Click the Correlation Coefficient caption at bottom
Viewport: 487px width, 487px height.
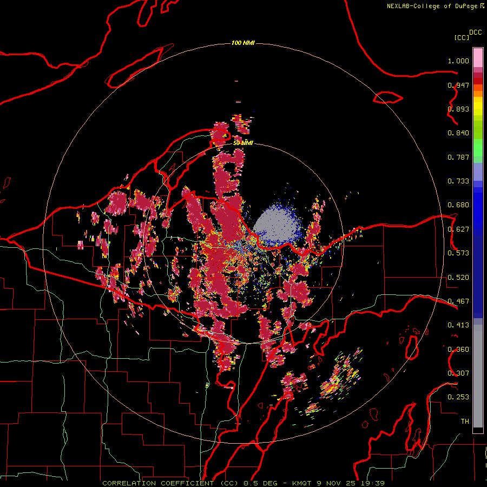[x=243, y=483]
